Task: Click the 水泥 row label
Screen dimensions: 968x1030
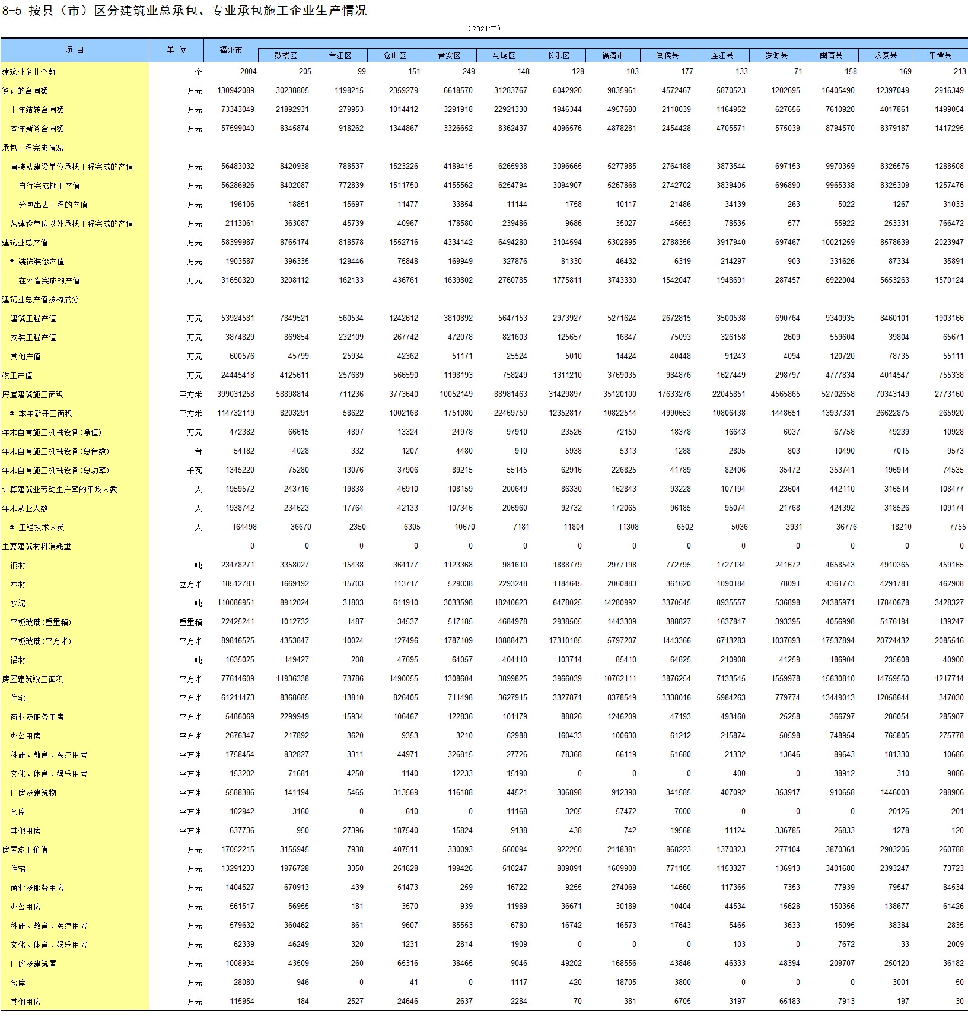Action: 18,603
